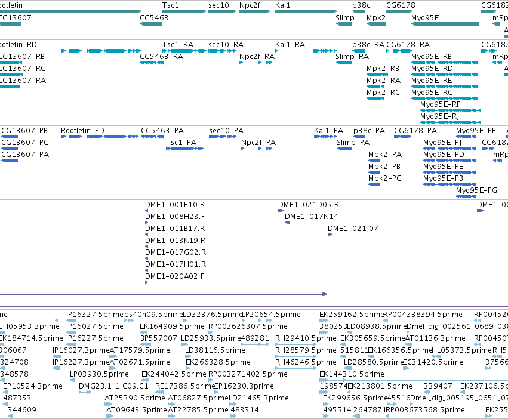This screenshot has width=508, height=419.
Task: Click the Mpk2-RA transcript
Action: tap(375, 87)
